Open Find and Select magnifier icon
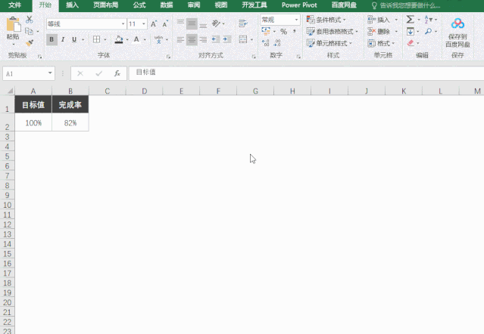 point(428,32)
